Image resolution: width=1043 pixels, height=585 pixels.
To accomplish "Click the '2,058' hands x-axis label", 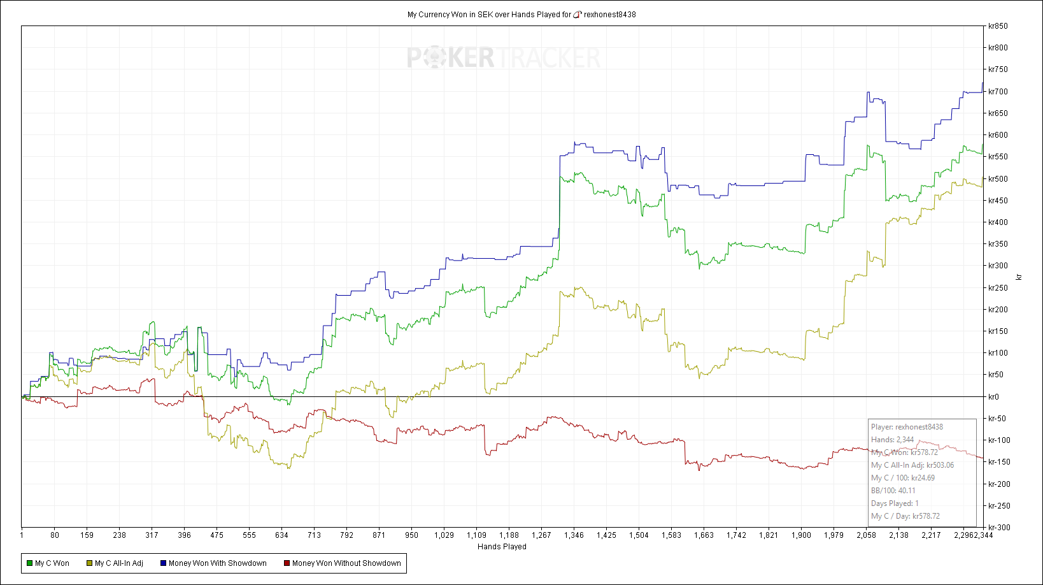I will click(x=866, y=535).
